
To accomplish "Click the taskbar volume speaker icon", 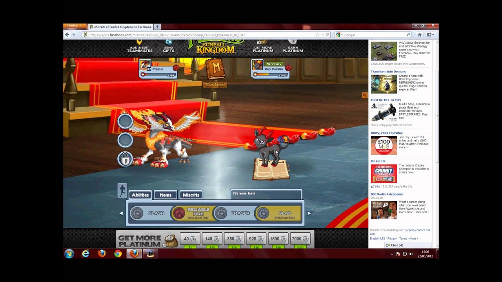I will [411, 254].
